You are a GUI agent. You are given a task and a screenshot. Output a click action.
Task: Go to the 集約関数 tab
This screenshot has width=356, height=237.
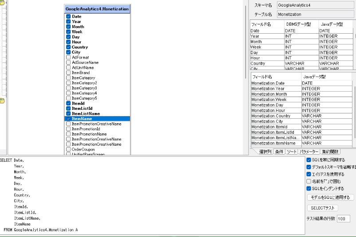coord(330,152)
